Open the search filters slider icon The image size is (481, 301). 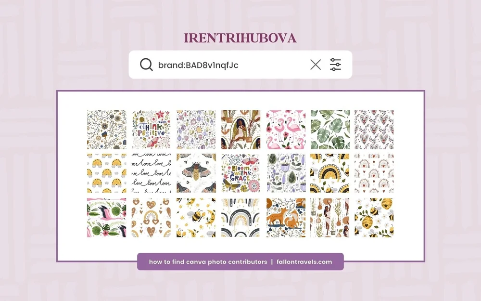335,65
